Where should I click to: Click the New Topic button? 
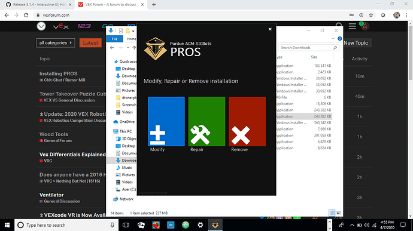[356, 43]
